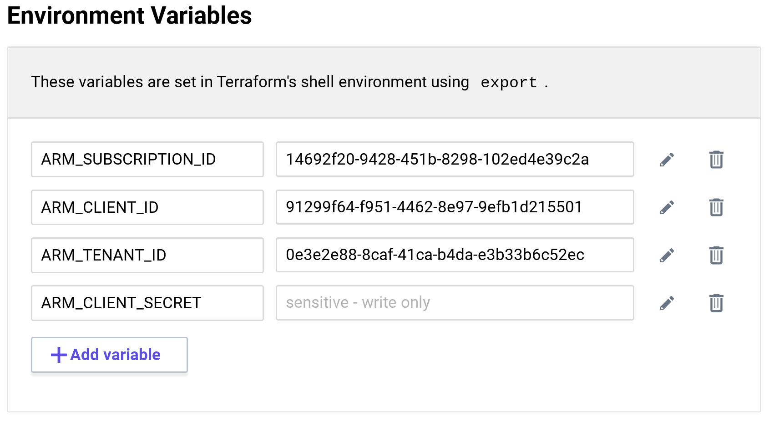Select the ARM_CLIENT_ID name field

(x=147, y=207)
